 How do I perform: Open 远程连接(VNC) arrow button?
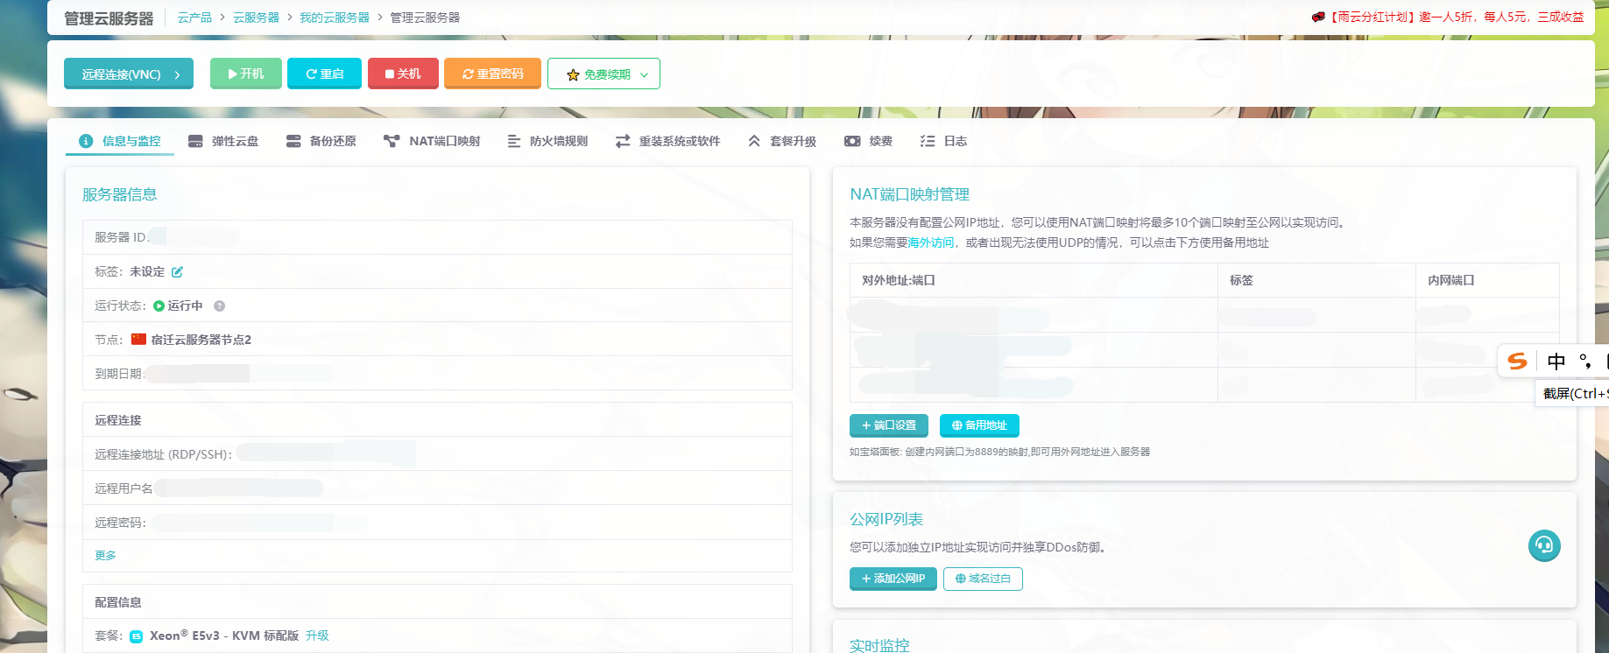pyautogui.click(x=129, y=74)
